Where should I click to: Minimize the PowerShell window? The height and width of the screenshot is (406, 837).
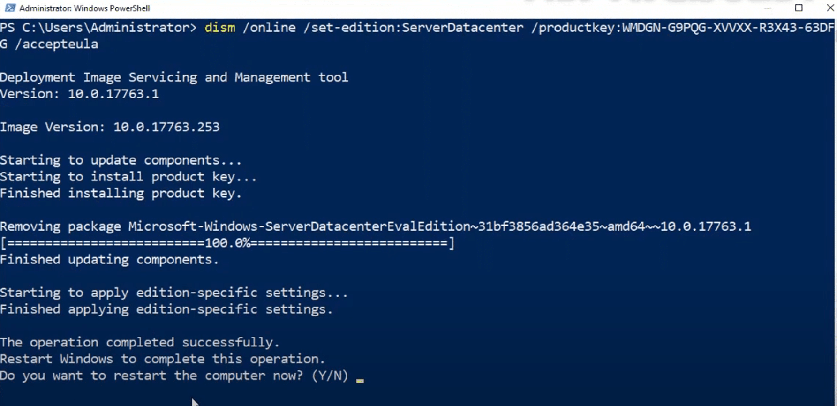point(768,8)
